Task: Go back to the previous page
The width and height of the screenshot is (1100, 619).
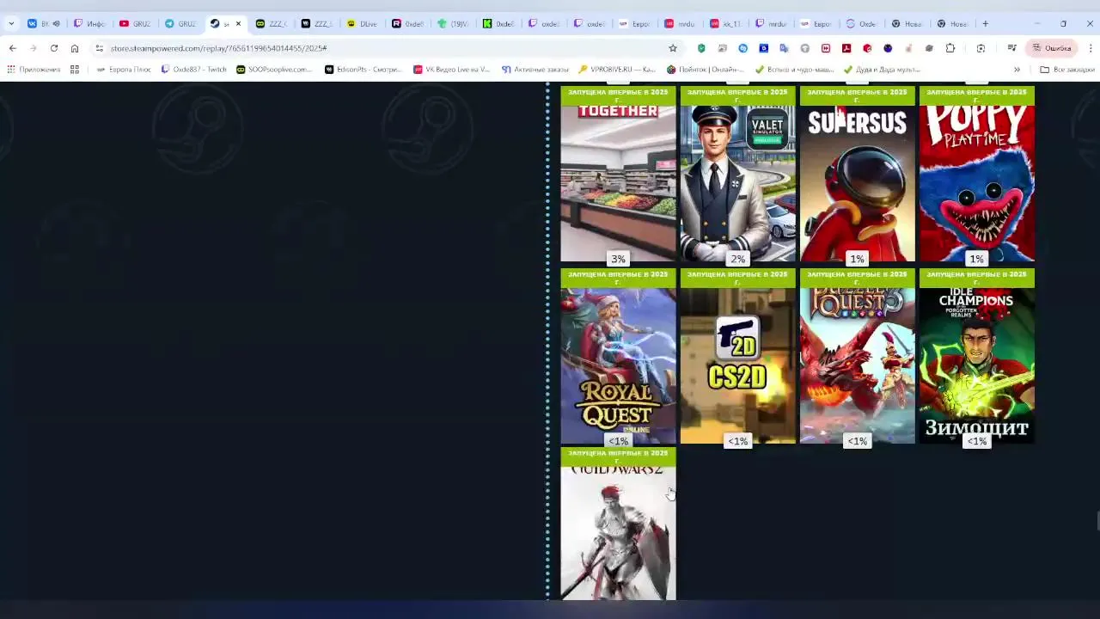Action: point(13,48)
